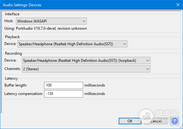Open the Channels dropdown showing 2 (Stereo)
This screenshot has width=183, height=129.
pyautogui.click(x=86, y=69)
